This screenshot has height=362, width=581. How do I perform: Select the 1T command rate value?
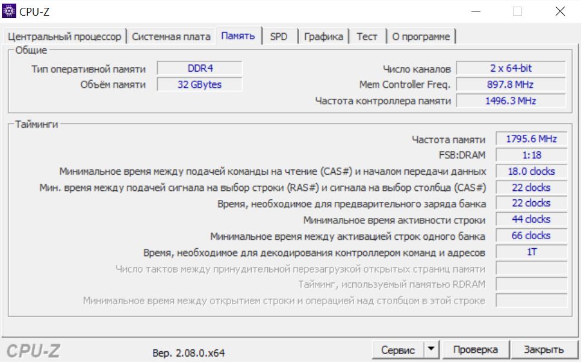click(x=532, y=252)
